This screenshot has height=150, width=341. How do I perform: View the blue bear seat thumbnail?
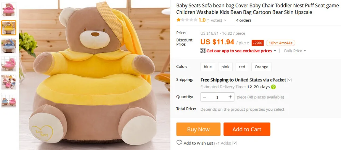pyautogui.click(x=9, y=46)
